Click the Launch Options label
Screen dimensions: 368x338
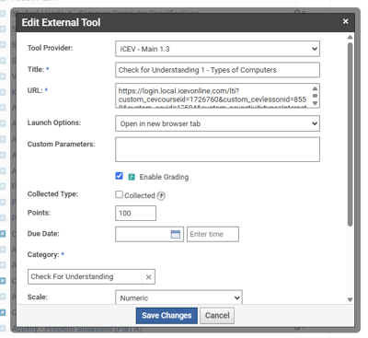(x=54, y=122)
